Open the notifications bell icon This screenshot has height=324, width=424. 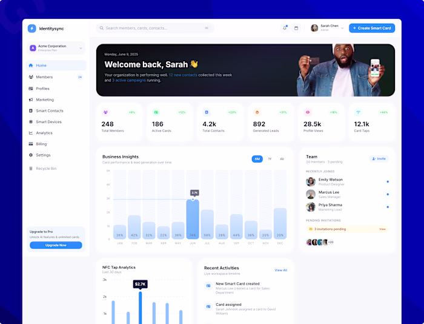coord(285,28)
